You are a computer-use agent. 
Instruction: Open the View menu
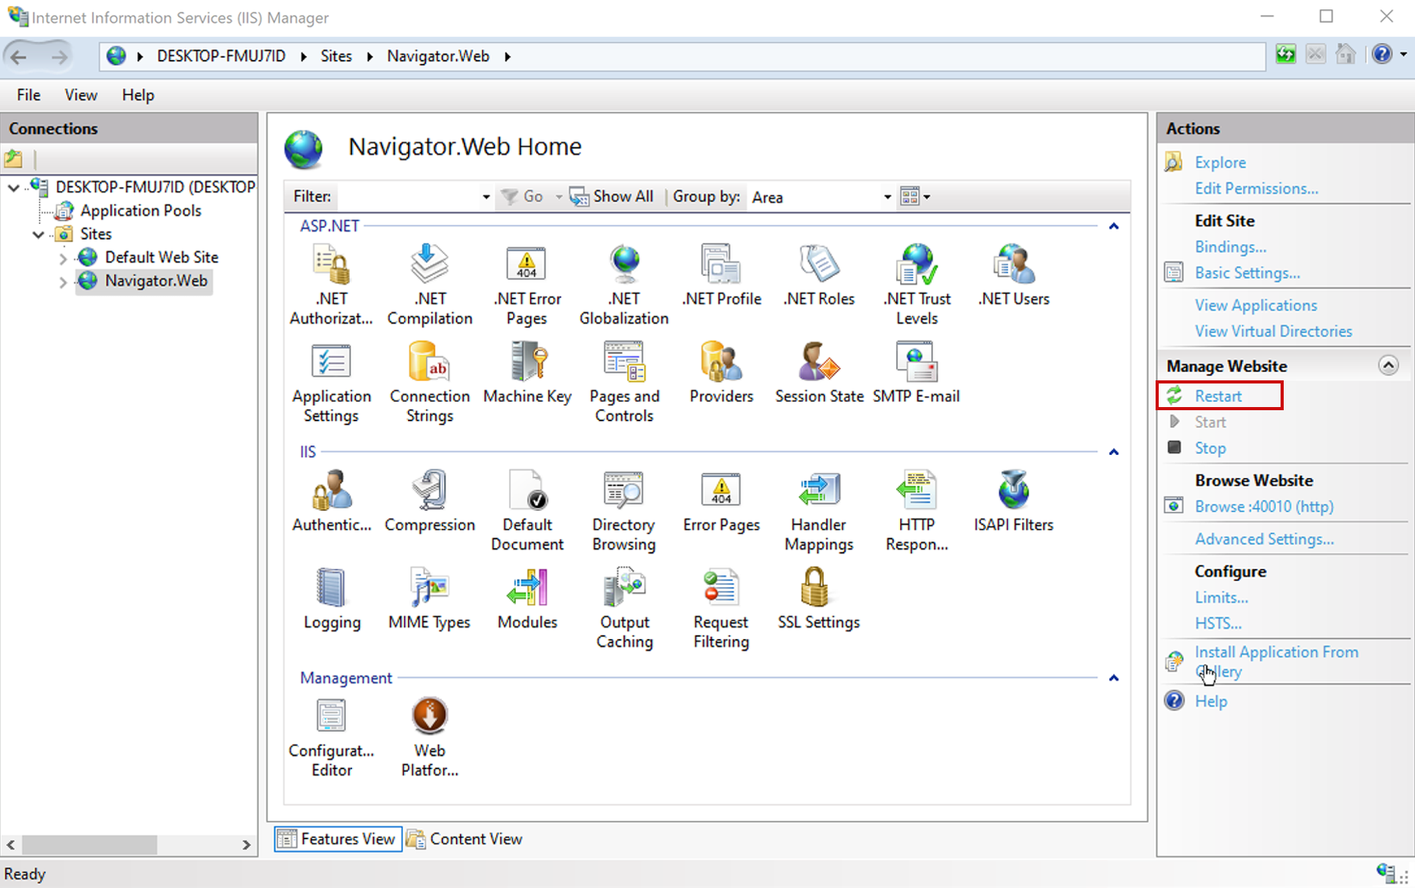click(81, 95)
